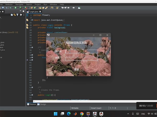Open the Coverage button dropdown arrow
157x117 pixels.
pos(23,8)
